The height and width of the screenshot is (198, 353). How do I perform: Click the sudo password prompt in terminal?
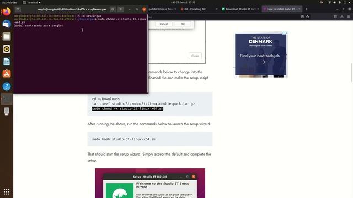(38, 26)
